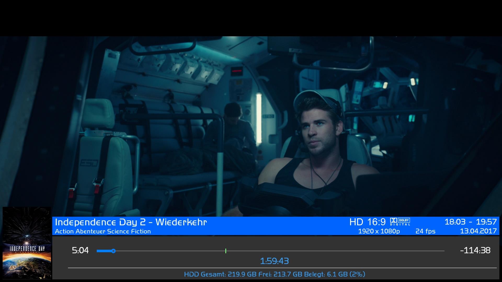Click the elapsed time 5:04
The width and height of the screenshot is (502, 282).
click(80, 251)
